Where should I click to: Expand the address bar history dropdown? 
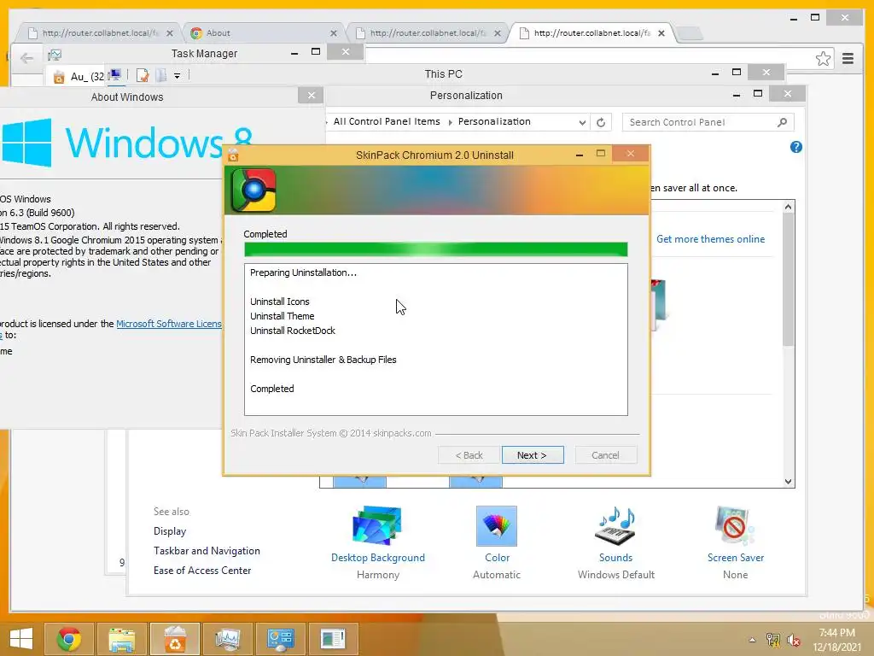coord(582,122)
